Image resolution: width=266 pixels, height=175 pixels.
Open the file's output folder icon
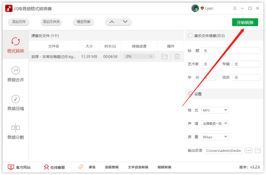click(x=165, y=56)
